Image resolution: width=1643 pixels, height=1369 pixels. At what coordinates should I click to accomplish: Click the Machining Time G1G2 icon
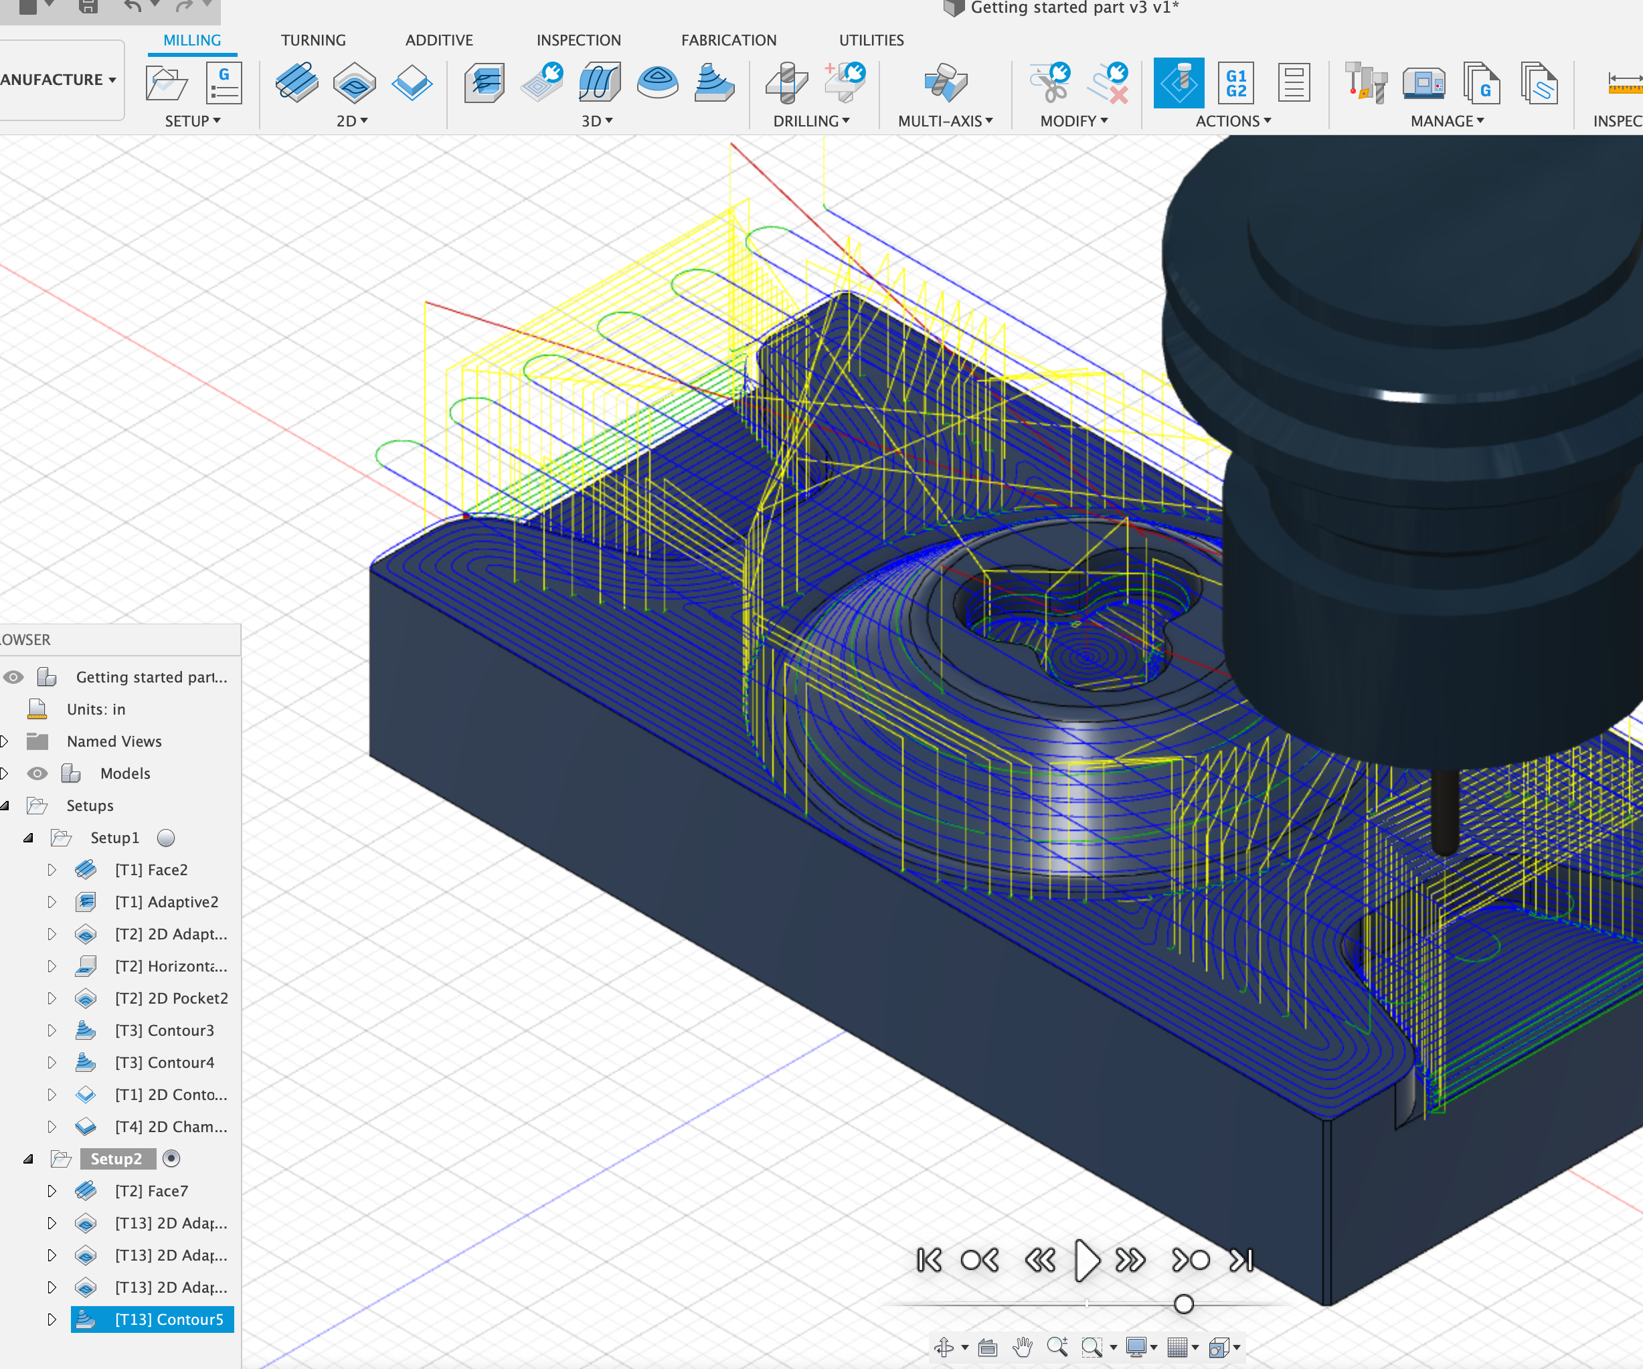1236,82
